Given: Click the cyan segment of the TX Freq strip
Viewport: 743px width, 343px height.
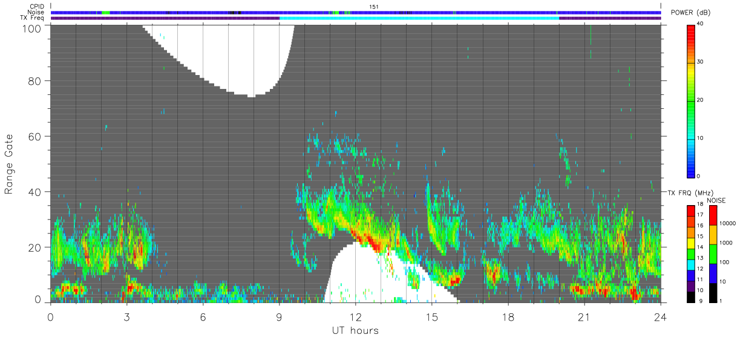Looking at the screenshot, I should pos(419,18).
